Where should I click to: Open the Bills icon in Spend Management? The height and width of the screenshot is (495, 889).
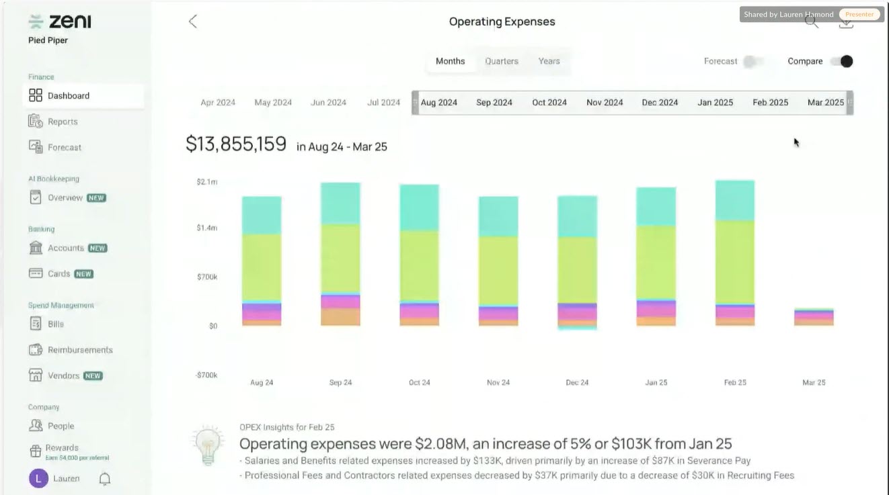(36, 324)
